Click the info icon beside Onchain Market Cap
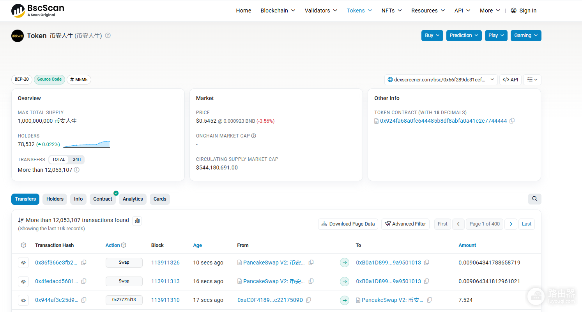Viewport: 582px width, 312px height. pyautogui.click(x=254, y=136)
